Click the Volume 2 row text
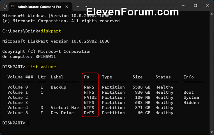 pos(18,97)
